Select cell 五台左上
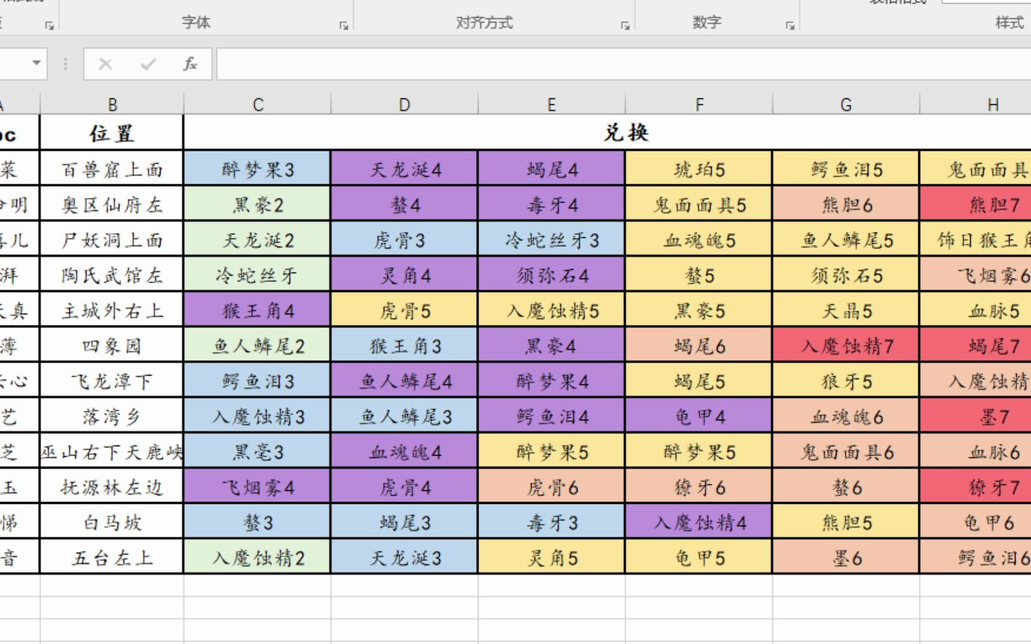This screenshot has height=644, width=1031. click(x=112, y=557)
